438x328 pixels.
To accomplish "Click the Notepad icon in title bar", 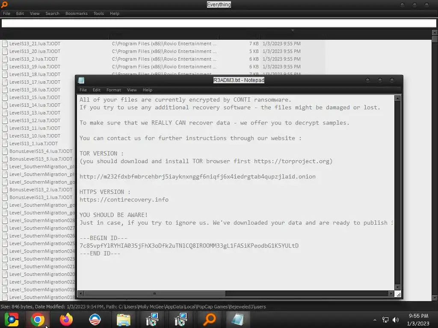I will pos(81,80).
